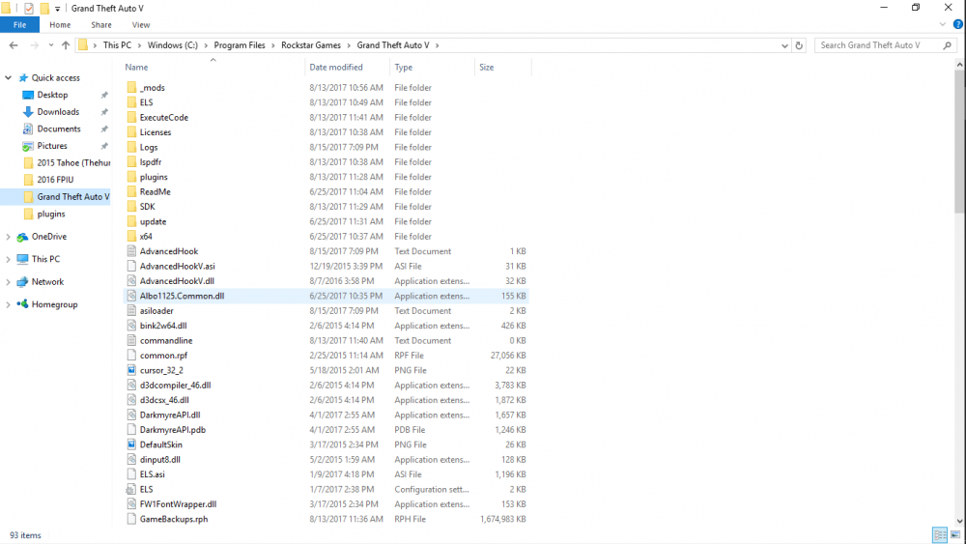Viewport: 966px width, 544px height.
Task: Select the AdvancedHookV.dll file icon
Action: pos(131,281)
